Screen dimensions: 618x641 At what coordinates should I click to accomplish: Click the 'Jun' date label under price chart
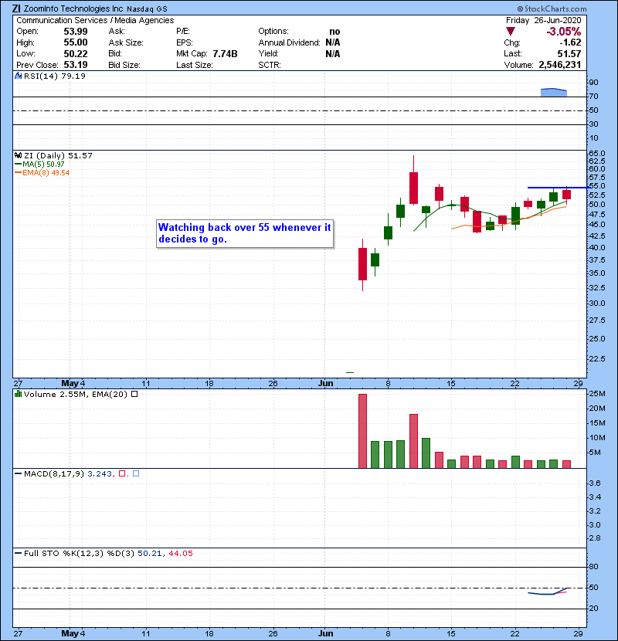point(325,383)
